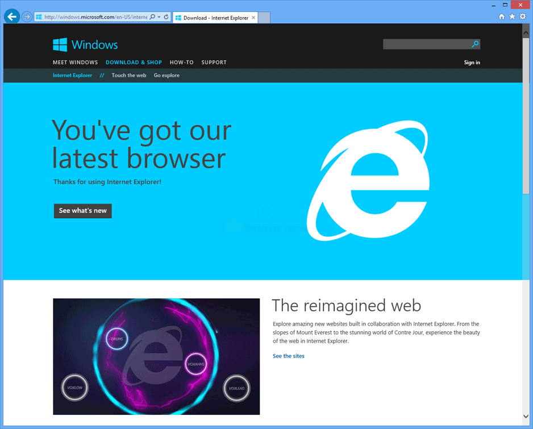Click the Windows logo on page header
This screenshot has width=533, height=429.
tap(85, 44)
